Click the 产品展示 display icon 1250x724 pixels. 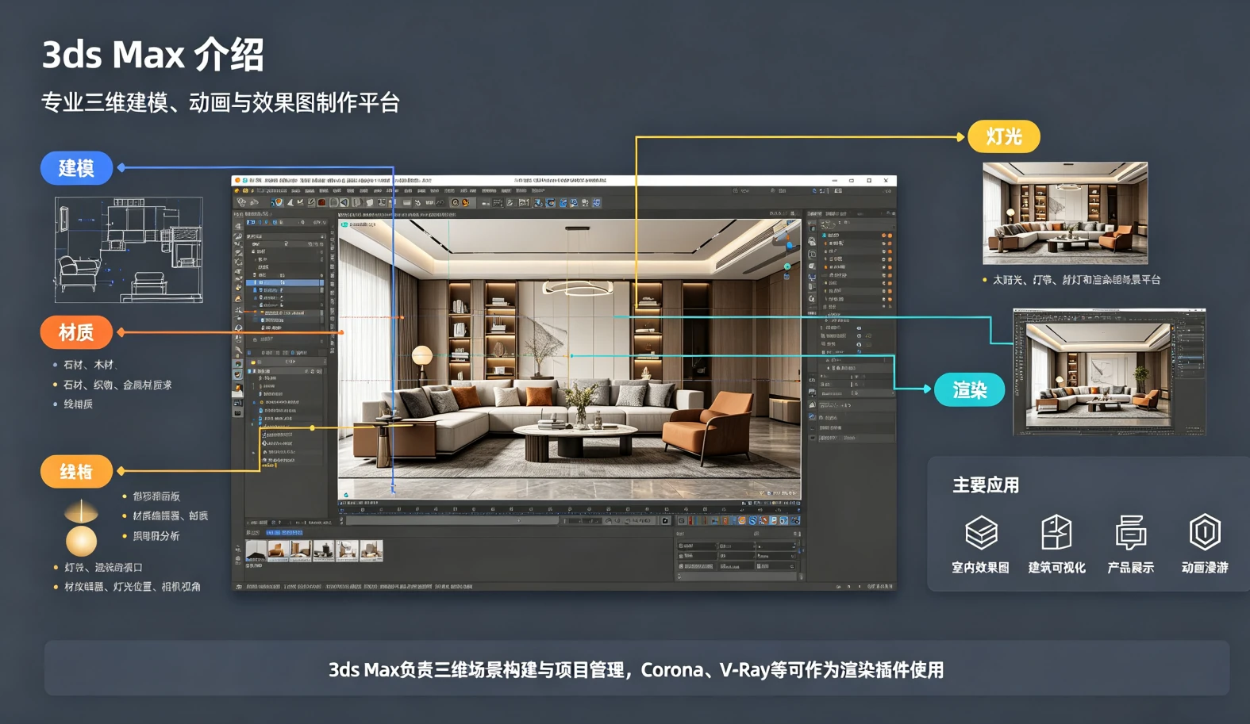(x=1130, y=532)
